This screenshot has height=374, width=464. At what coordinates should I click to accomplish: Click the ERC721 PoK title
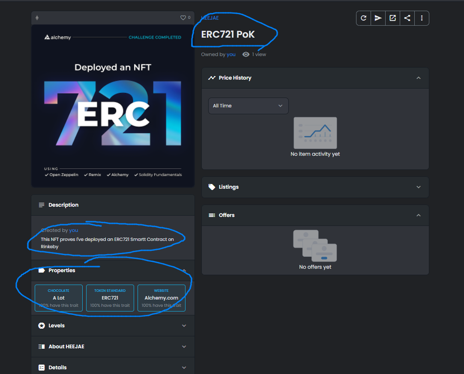click(x=228, y=34)
